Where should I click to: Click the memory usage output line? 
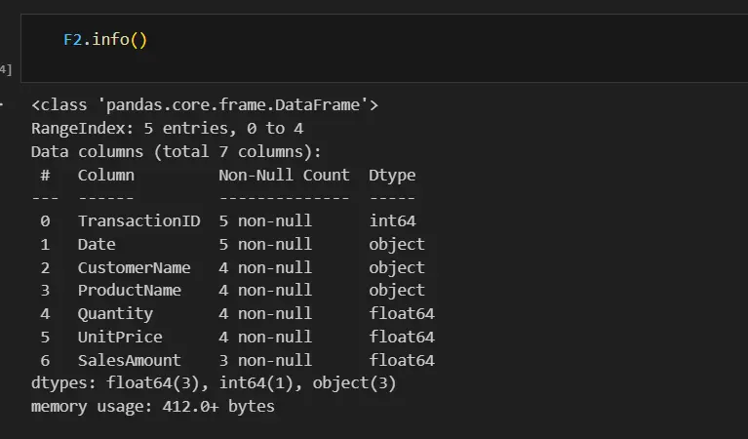(153, 406)
